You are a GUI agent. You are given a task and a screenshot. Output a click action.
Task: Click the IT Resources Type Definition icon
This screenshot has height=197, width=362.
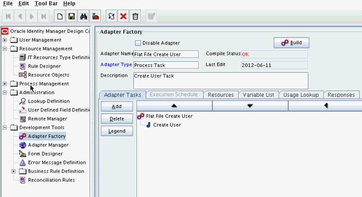[23, 57]
